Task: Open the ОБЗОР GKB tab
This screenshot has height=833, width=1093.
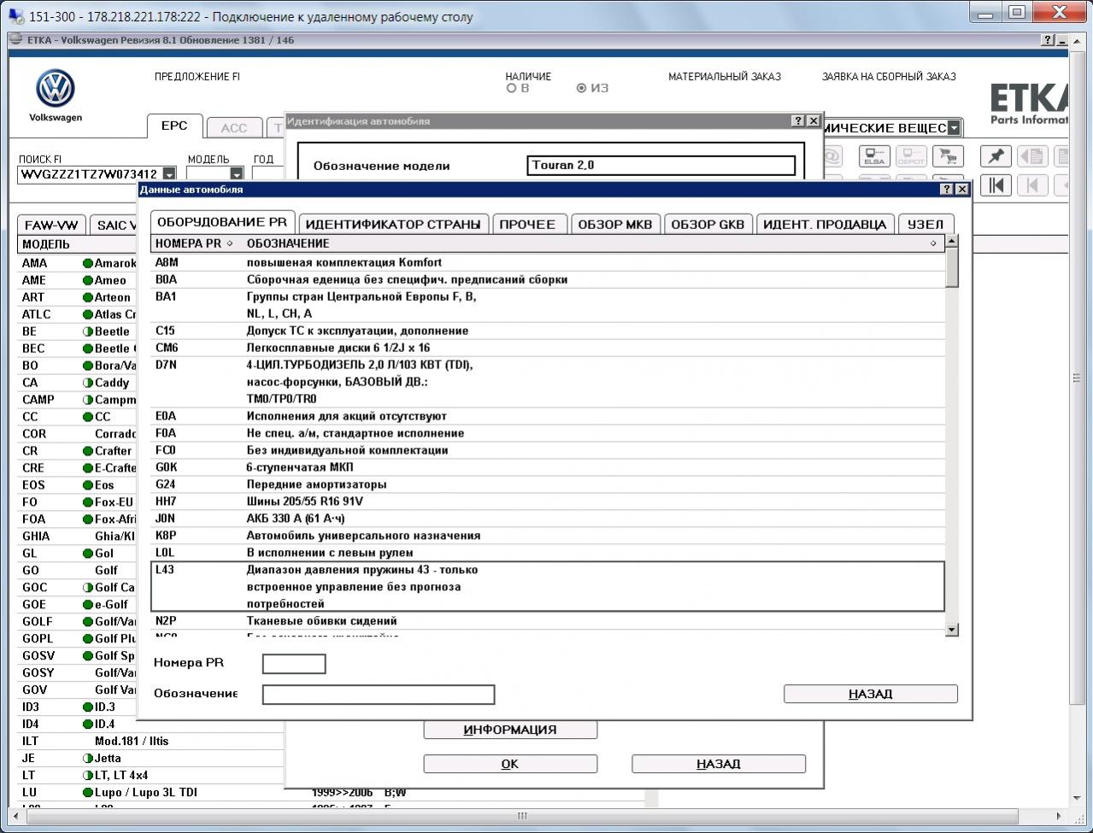Action: [708, 225]
